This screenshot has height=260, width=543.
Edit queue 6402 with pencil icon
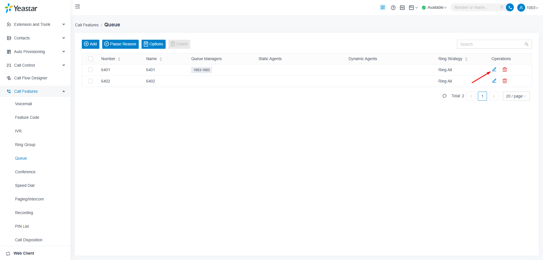click(494, 81)
